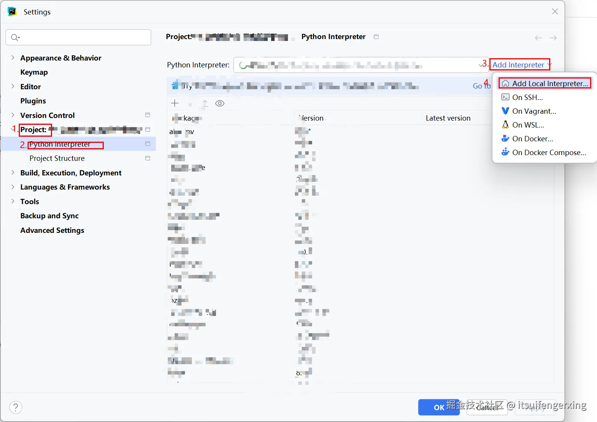Select Add Local Interpreter option
597x422 pixels.
coord(545,83)
